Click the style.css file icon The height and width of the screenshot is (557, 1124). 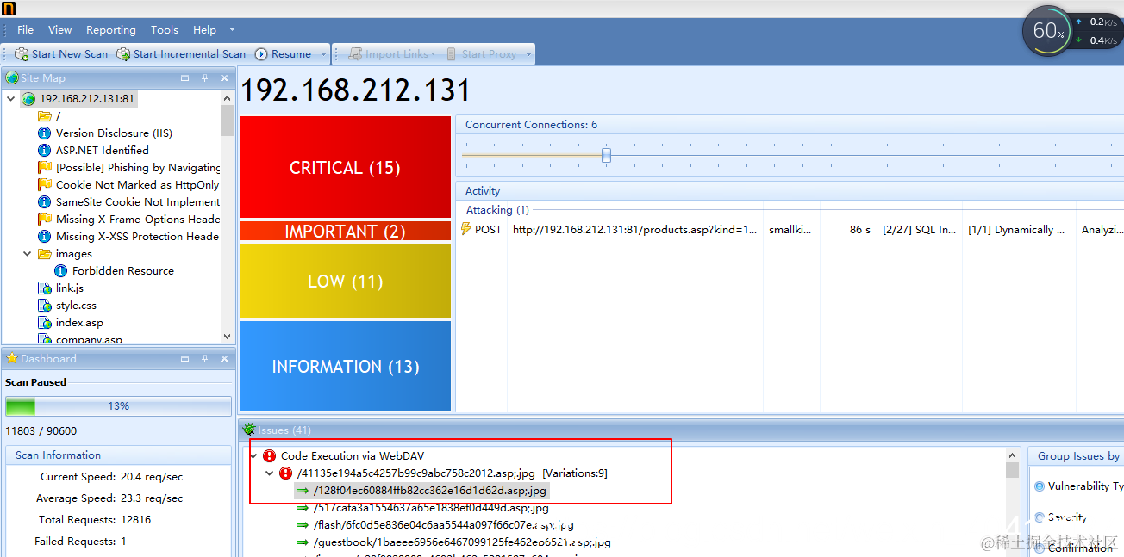45,306
